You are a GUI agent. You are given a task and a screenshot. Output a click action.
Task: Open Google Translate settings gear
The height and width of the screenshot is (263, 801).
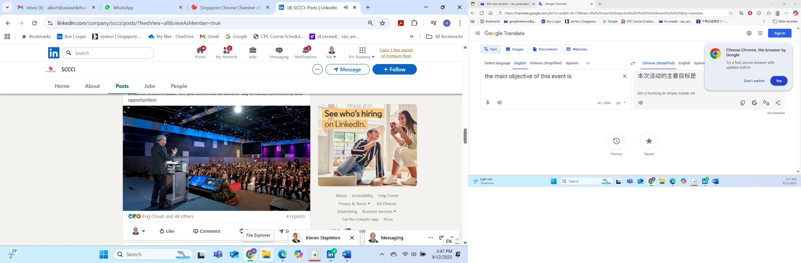coord(749,33)
